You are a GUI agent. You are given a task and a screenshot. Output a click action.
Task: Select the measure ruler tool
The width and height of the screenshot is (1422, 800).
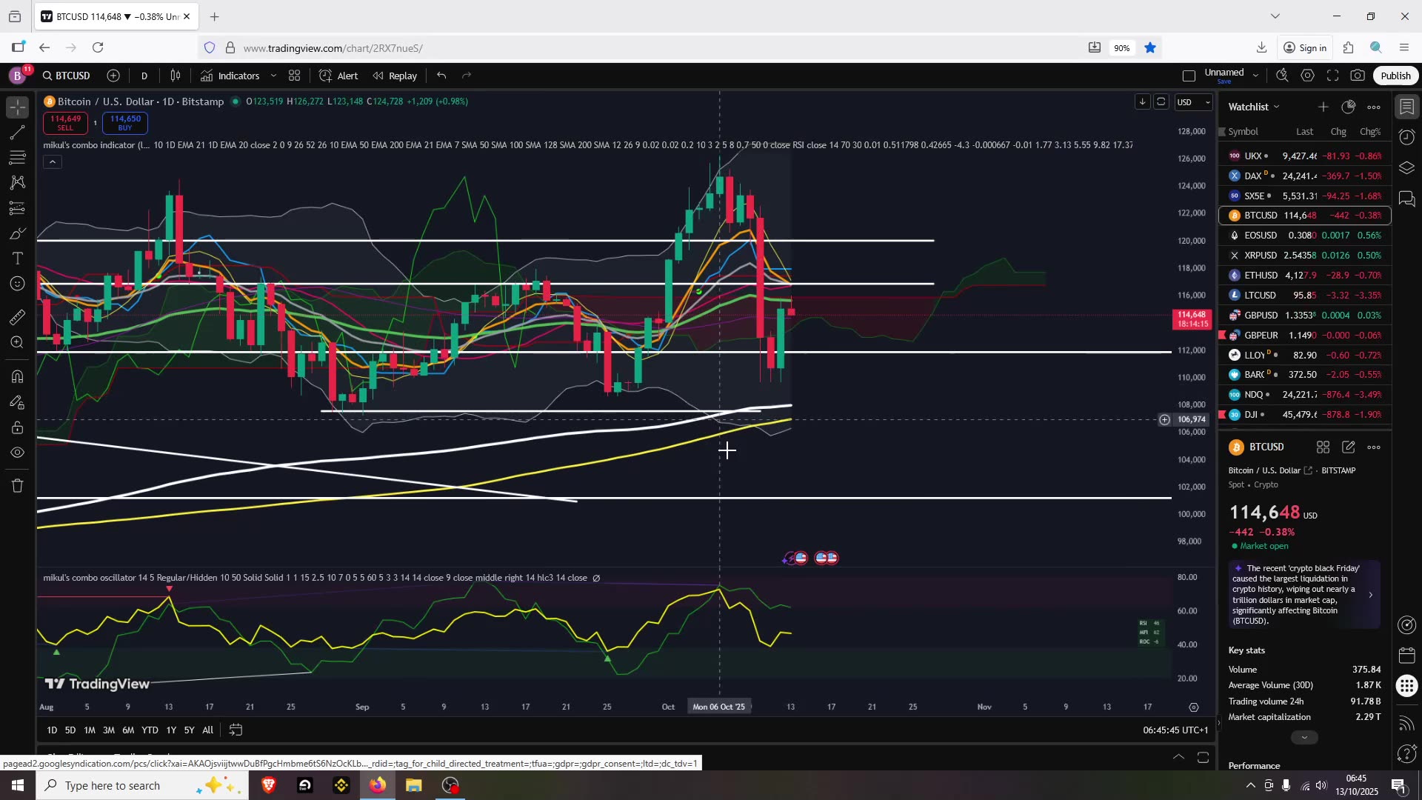(16, 317)
